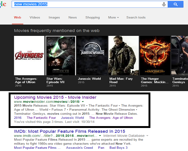Image resolution: width=188 pixels, height=151 pixels.
Task: Open 'Upcoming Movies 2015 - Movie Insider' result
Action: [x=55, y=97]
